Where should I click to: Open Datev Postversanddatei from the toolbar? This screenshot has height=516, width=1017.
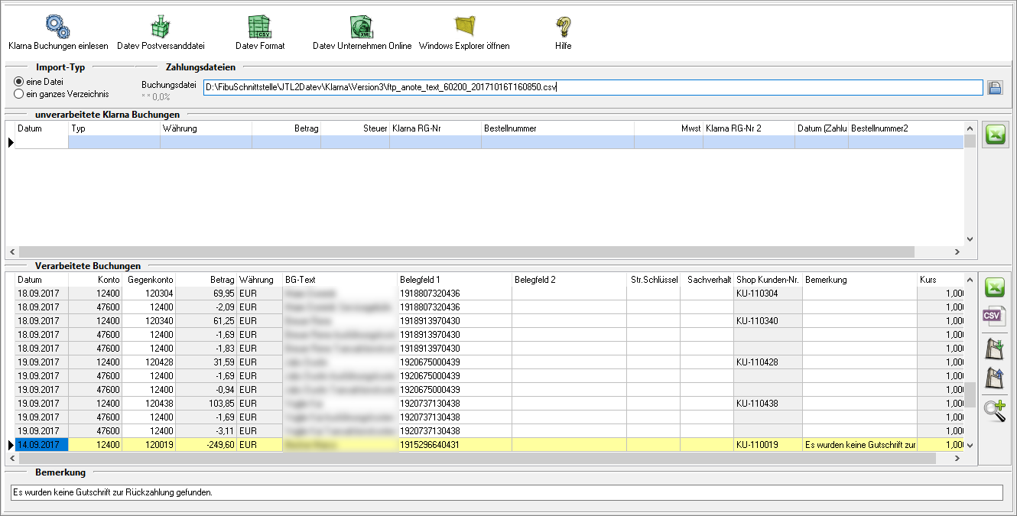[x=161, y=27]
